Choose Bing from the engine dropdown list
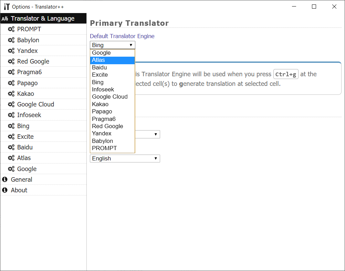The image size is (345, 271). point(113,82)
